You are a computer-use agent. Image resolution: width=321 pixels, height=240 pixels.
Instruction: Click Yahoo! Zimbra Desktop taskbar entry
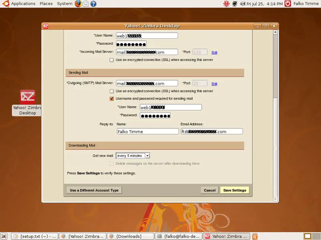[226, 236]
